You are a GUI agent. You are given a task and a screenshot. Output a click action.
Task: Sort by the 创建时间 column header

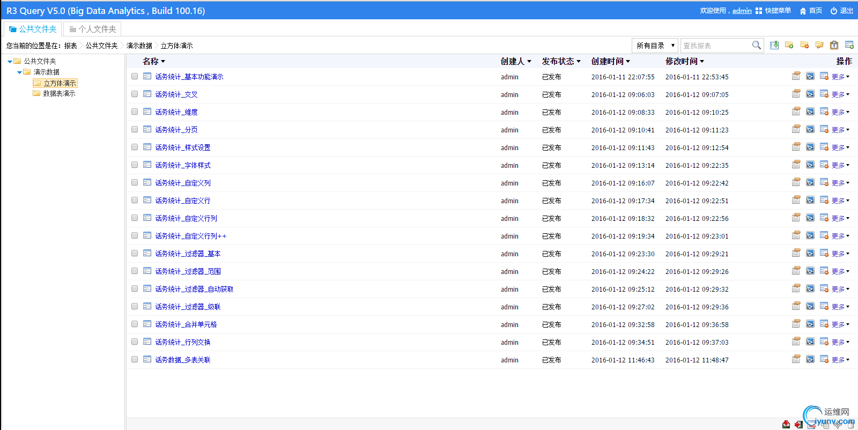[x=611, y=61]
